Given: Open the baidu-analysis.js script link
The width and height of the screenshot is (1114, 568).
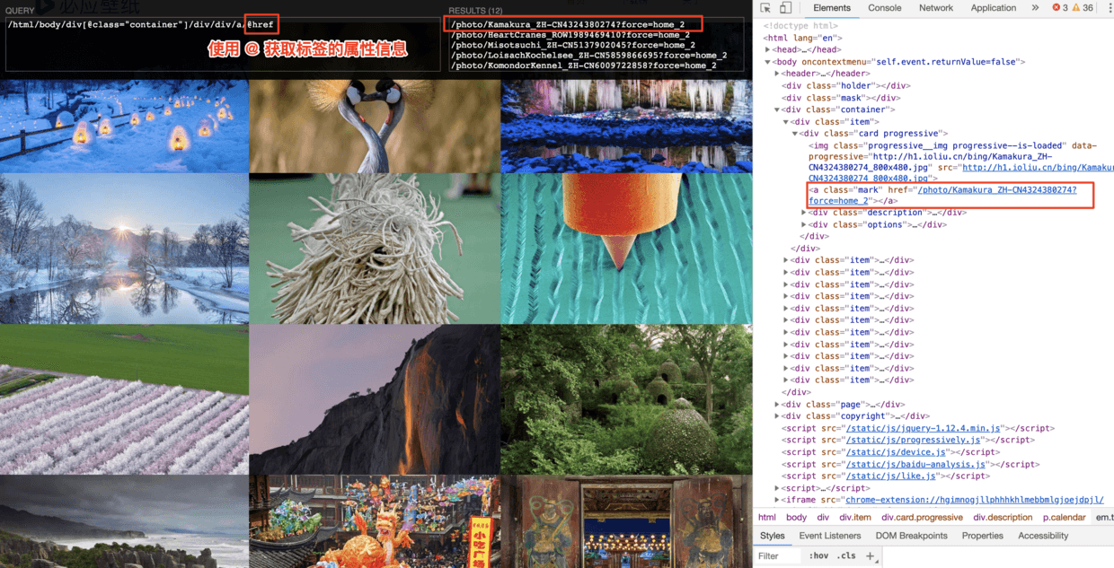Looking at the screenshot, I should tap(916, 464).
